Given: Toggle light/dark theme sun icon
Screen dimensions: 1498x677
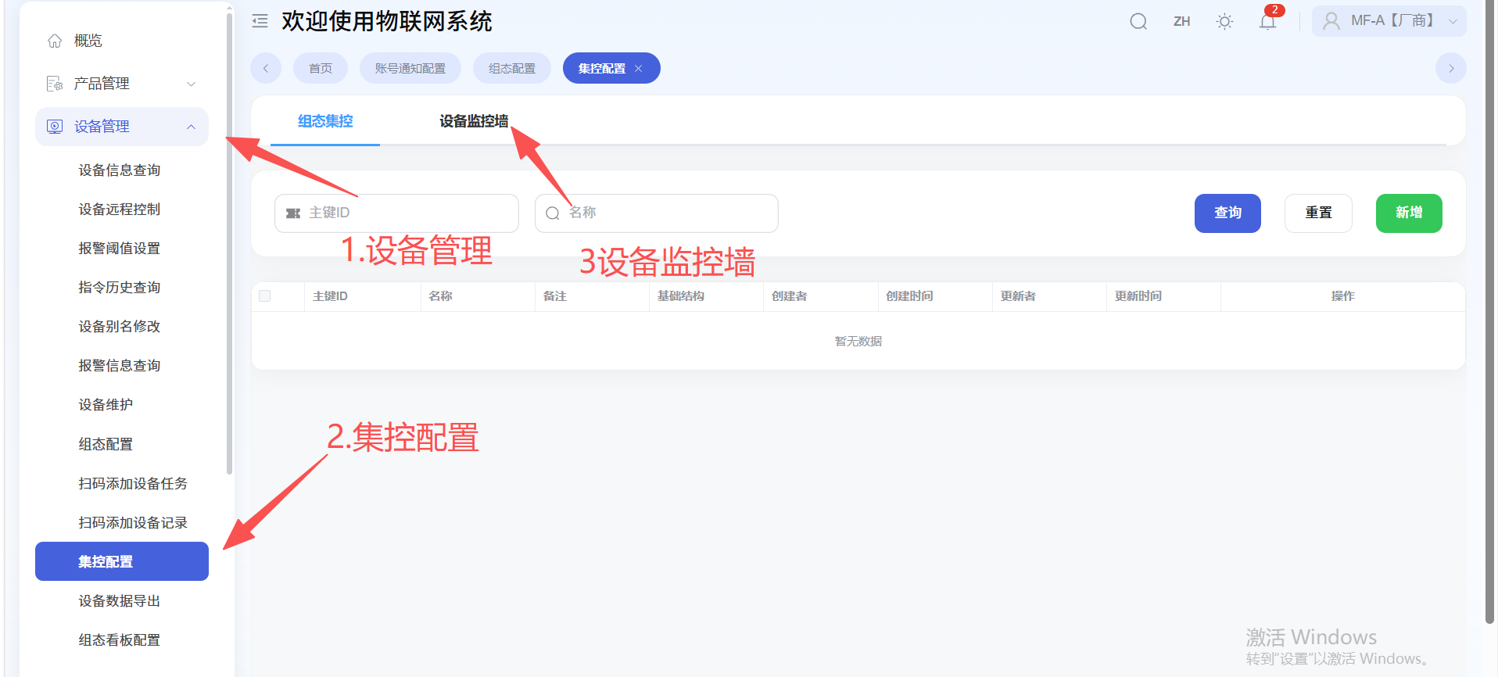Looking at the screenshot, I should pos(1224,21).
